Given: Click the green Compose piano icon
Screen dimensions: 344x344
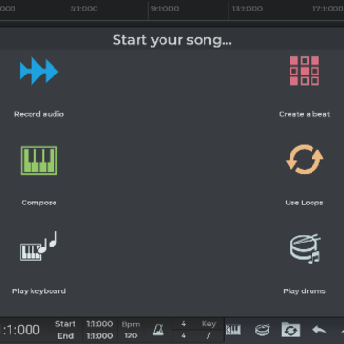Looking at the screenshot, I should (x=39, y=161).
